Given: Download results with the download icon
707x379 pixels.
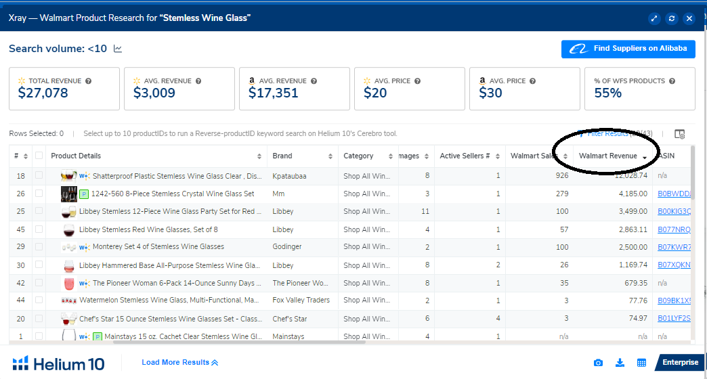Looking at the screenshot, I should 620,363.
